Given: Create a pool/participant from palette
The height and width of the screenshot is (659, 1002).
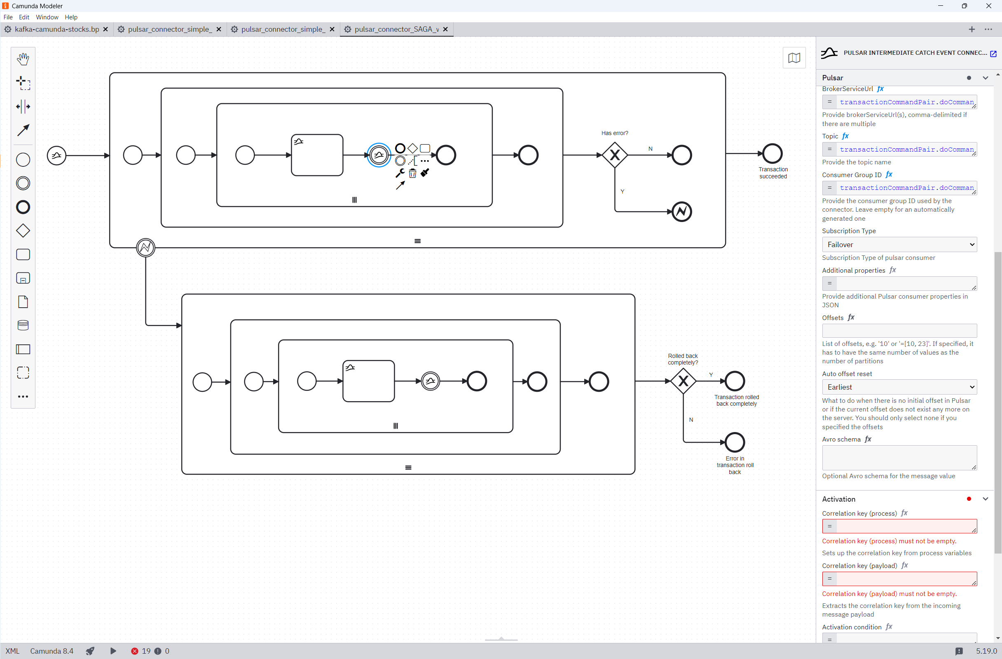Looking at the screenshot, I should (x=23, y=349).
